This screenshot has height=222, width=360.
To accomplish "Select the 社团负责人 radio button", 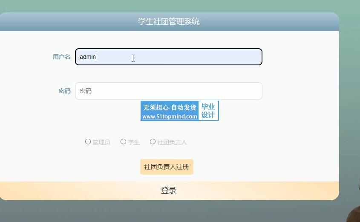I will pyautogui.click(x=153, y=141).
